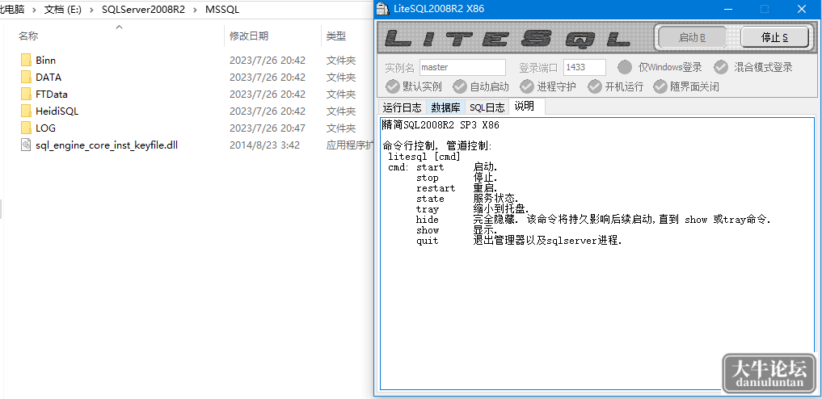Toggle the 自动启动 checkbox
This screenshot has height=399, width=822.
click(460, 86)
